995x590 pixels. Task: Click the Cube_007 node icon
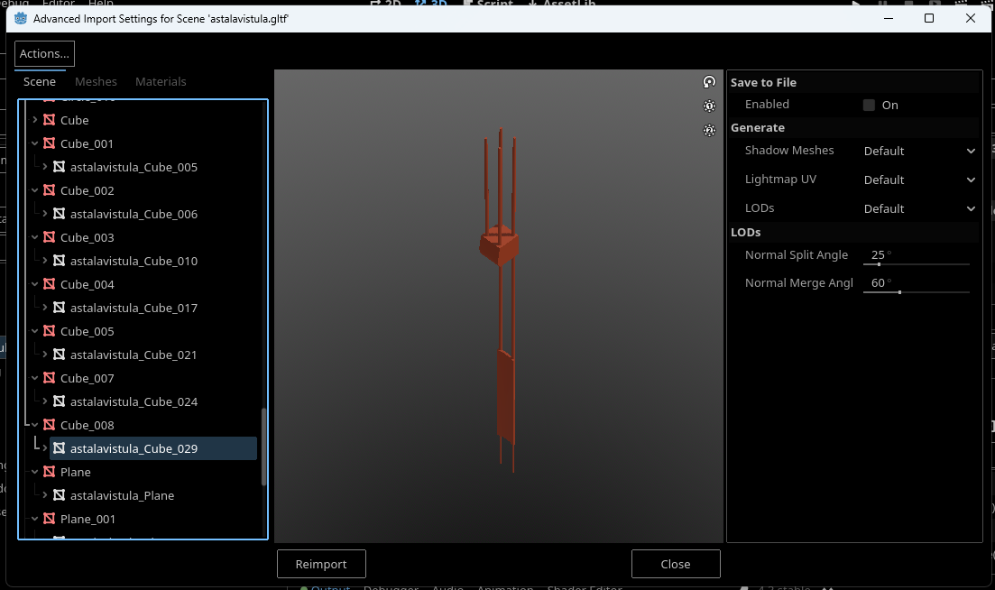49,378
